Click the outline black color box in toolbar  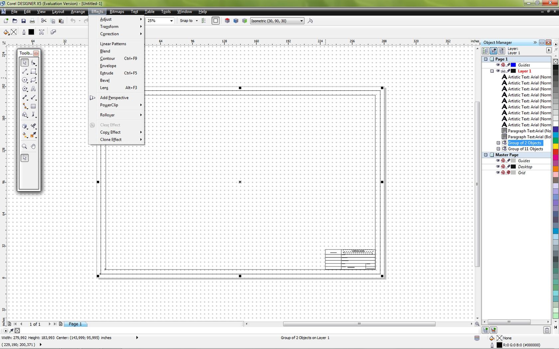(x=31, y=32)
